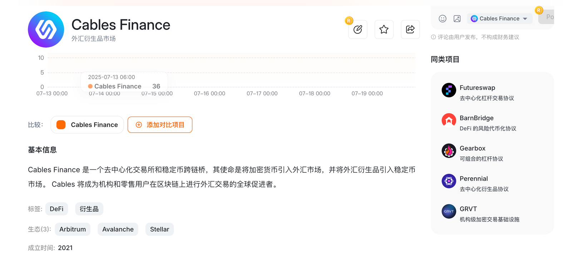
Task: Click 添加对比项目 to add a comparison
Action: (160, 125)
